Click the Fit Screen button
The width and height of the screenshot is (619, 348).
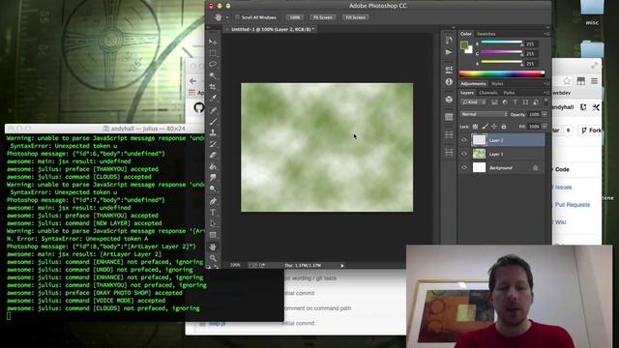[x=323, y=17]
